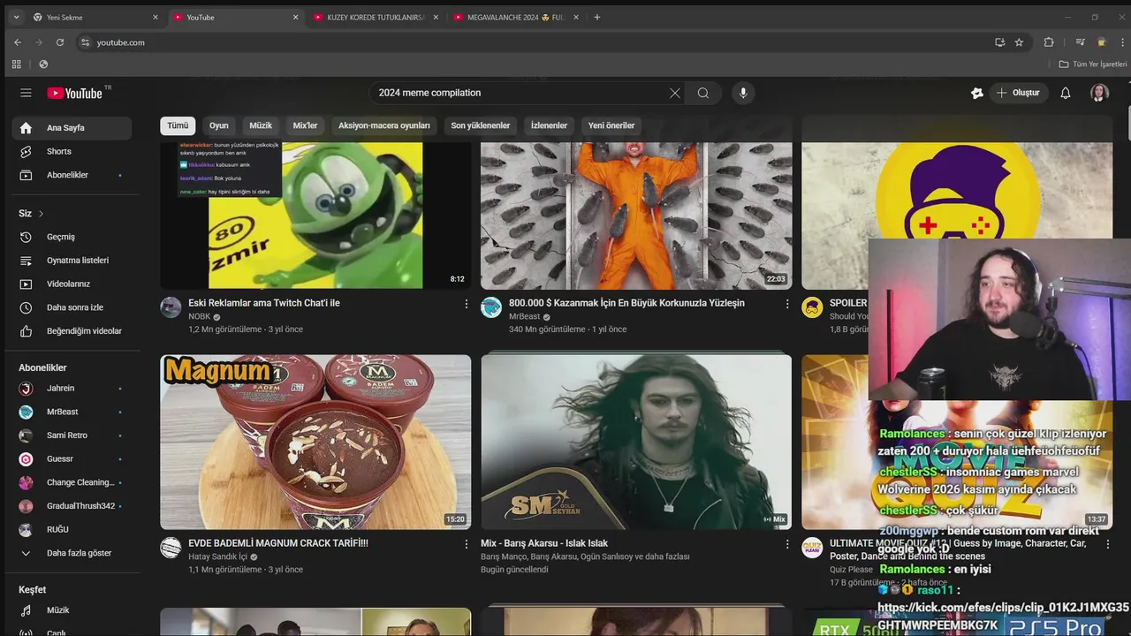Click icon left of Oluştur button
Screen dimensions: 1131x636
click(977, 93)
